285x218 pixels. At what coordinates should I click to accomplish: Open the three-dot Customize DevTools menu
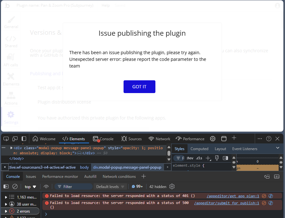point(260,138)
